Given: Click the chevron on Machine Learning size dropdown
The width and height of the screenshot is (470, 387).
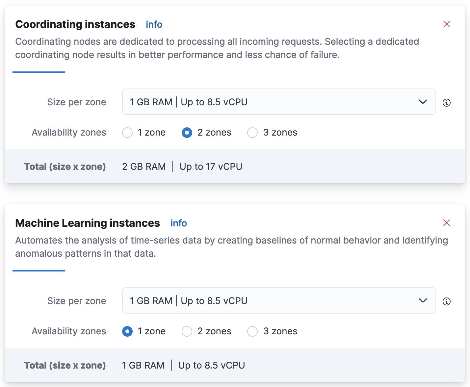Looking at the screenshot, I should (423, 300).
